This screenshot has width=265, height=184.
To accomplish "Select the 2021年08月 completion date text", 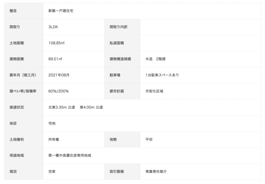I will 59,75.
